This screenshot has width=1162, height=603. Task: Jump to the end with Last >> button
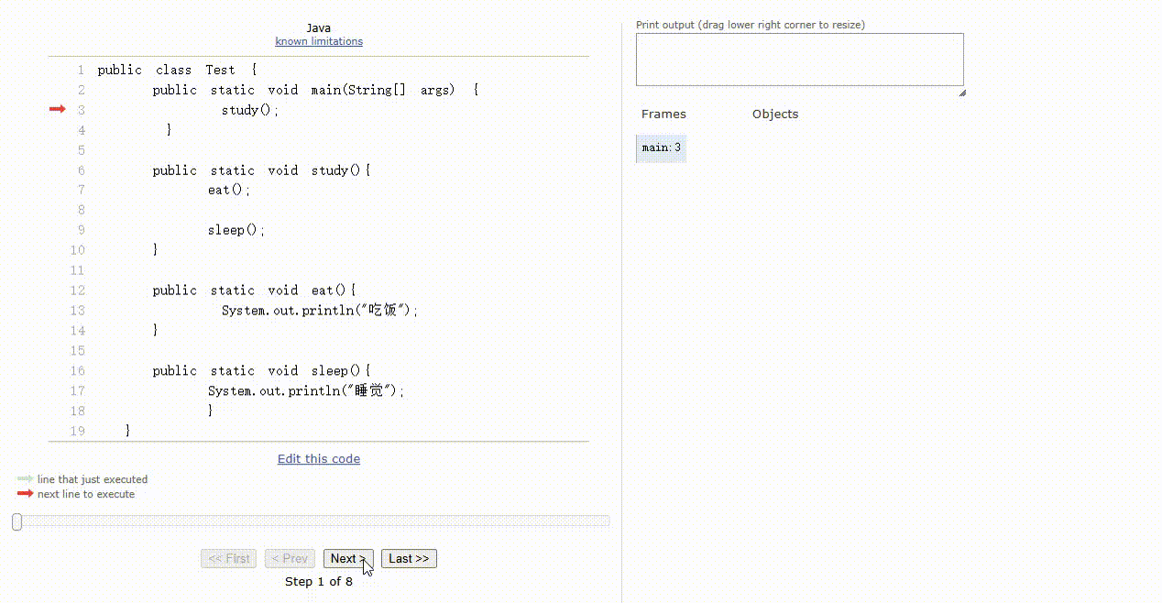408,559
